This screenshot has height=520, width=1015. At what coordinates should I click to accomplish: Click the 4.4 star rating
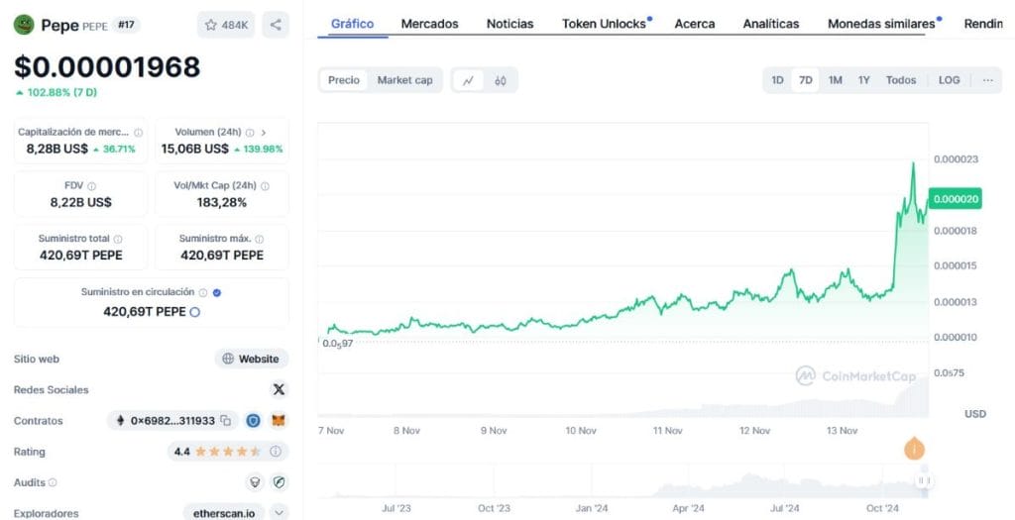point(217,452)
